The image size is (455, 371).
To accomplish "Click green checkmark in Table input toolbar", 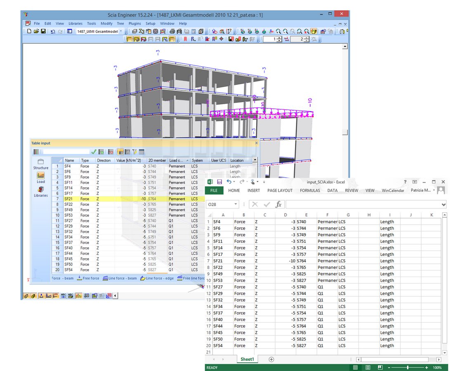I will coord(94,152).
